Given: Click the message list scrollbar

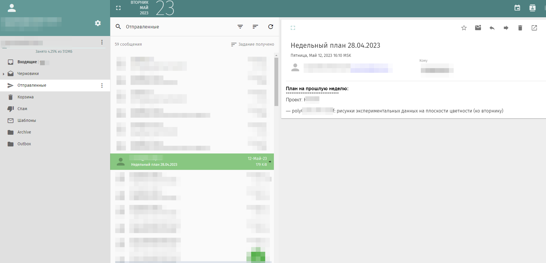Looking at the screenshot, I should click(x=276, y=82).
